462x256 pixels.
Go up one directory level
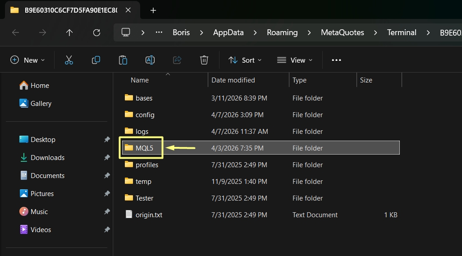(x=69, y=32)
